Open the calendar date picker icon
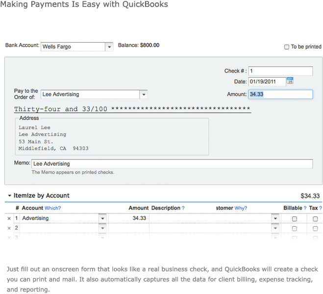The height and width of the screenshot is (294, 323). tap(290, 80)
